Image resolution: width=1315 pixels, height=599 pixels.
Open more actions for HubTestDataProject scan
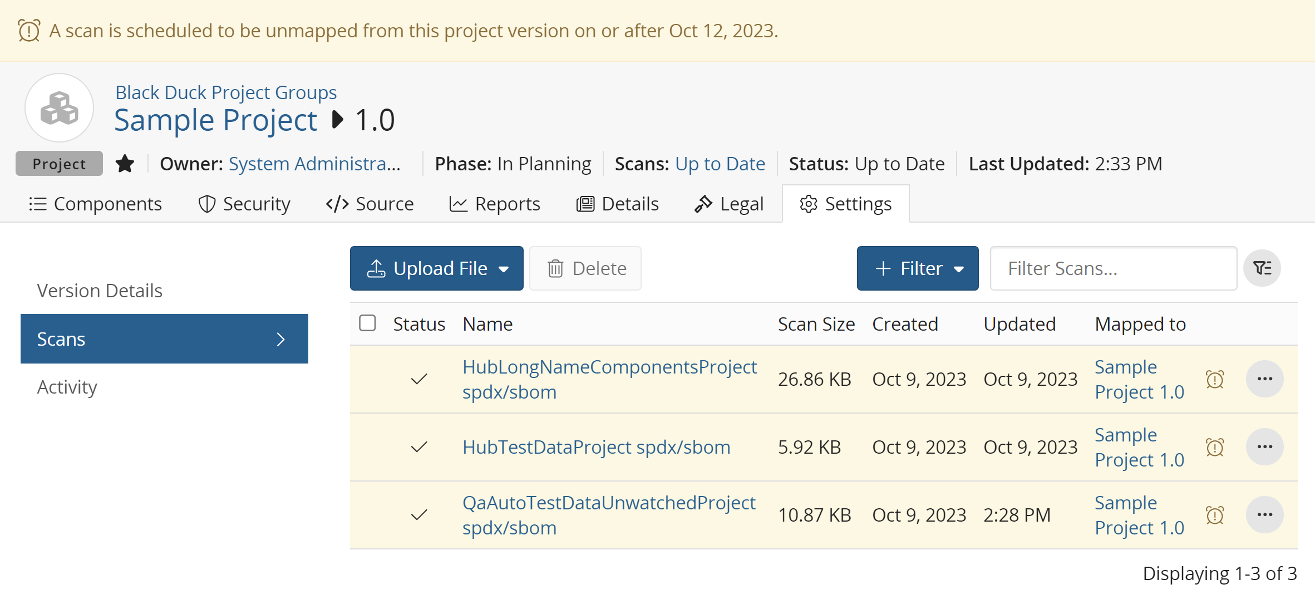pyautogui.click(x=1264, y=447)
